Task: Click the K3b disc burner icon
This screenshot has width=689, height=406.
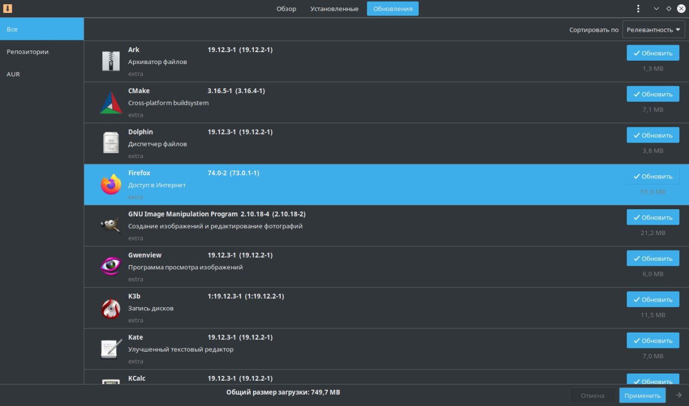Action: point(111,308)
